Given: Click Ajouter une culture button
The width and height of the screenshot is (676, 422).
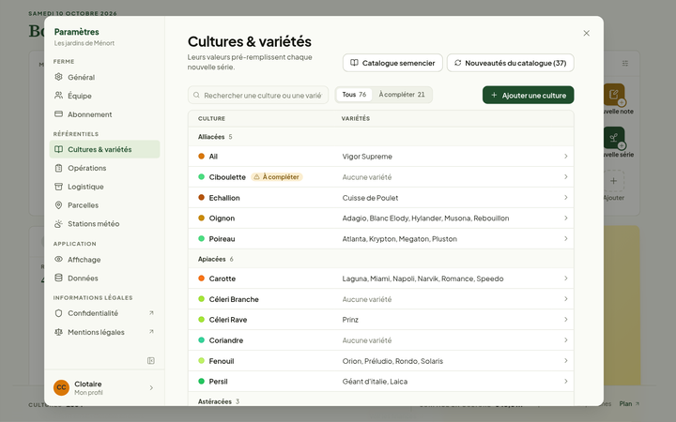Looking at the screenshot, I should tap(528, 95).
